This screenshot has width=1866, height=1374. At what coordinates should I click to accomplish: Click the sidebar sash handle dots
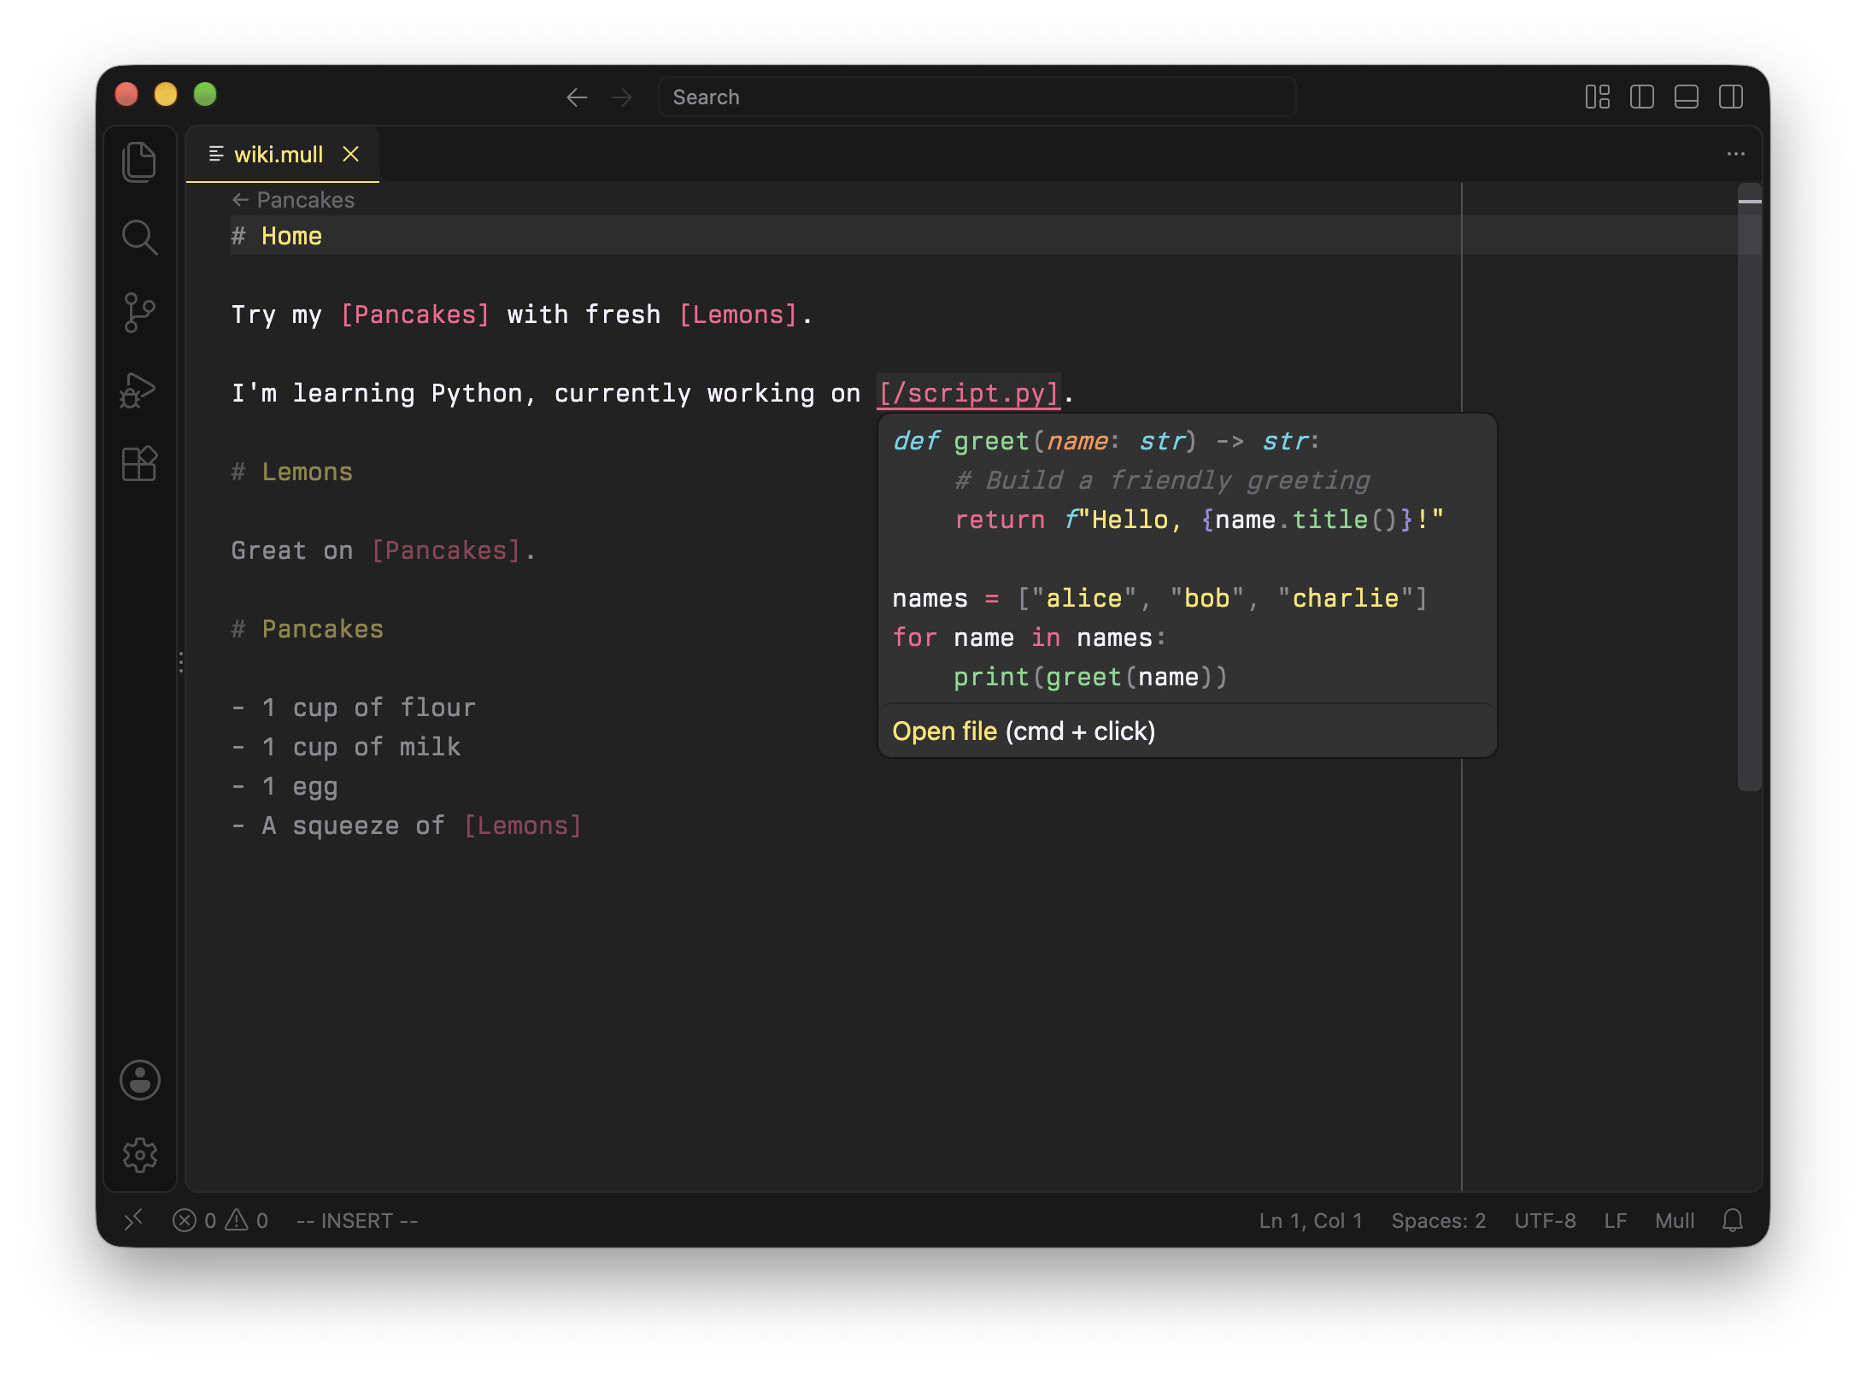(x=181, y=662)
